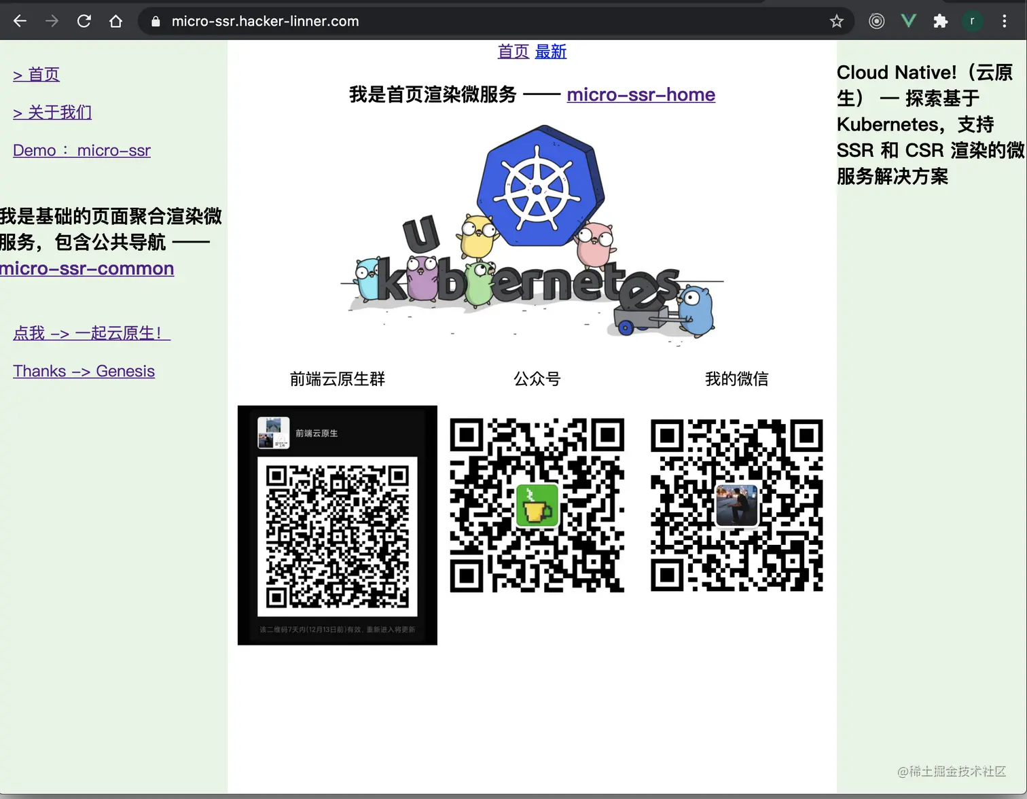Click the 我的微信 QR code image
Viewport: 1027px width, 799px height.
click(x=737, y=505)
